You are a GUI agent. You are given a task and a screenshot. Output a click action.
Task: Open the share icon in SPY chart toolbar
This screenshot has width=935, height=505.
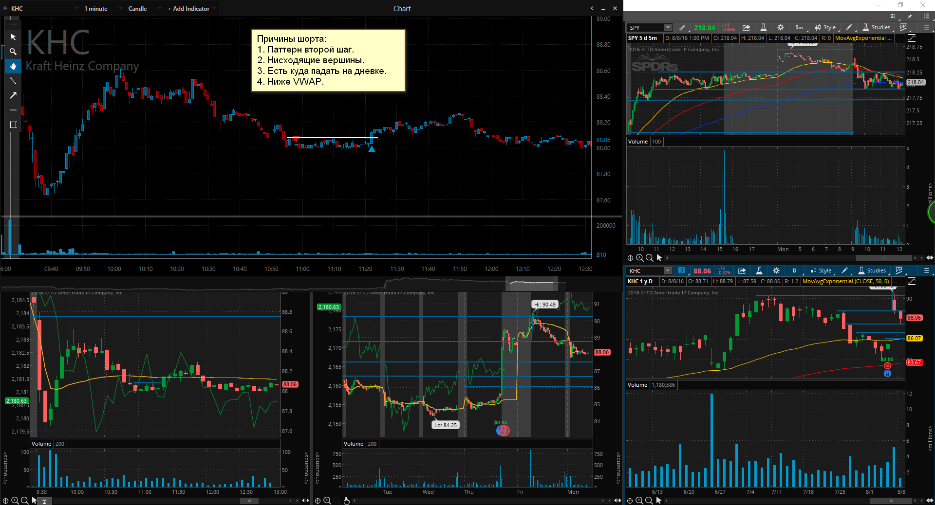click(x=746, y=28)
